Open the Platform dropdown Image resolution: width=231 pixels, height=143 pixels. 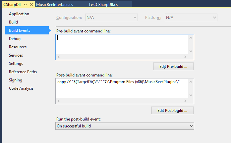coord(191,18)
